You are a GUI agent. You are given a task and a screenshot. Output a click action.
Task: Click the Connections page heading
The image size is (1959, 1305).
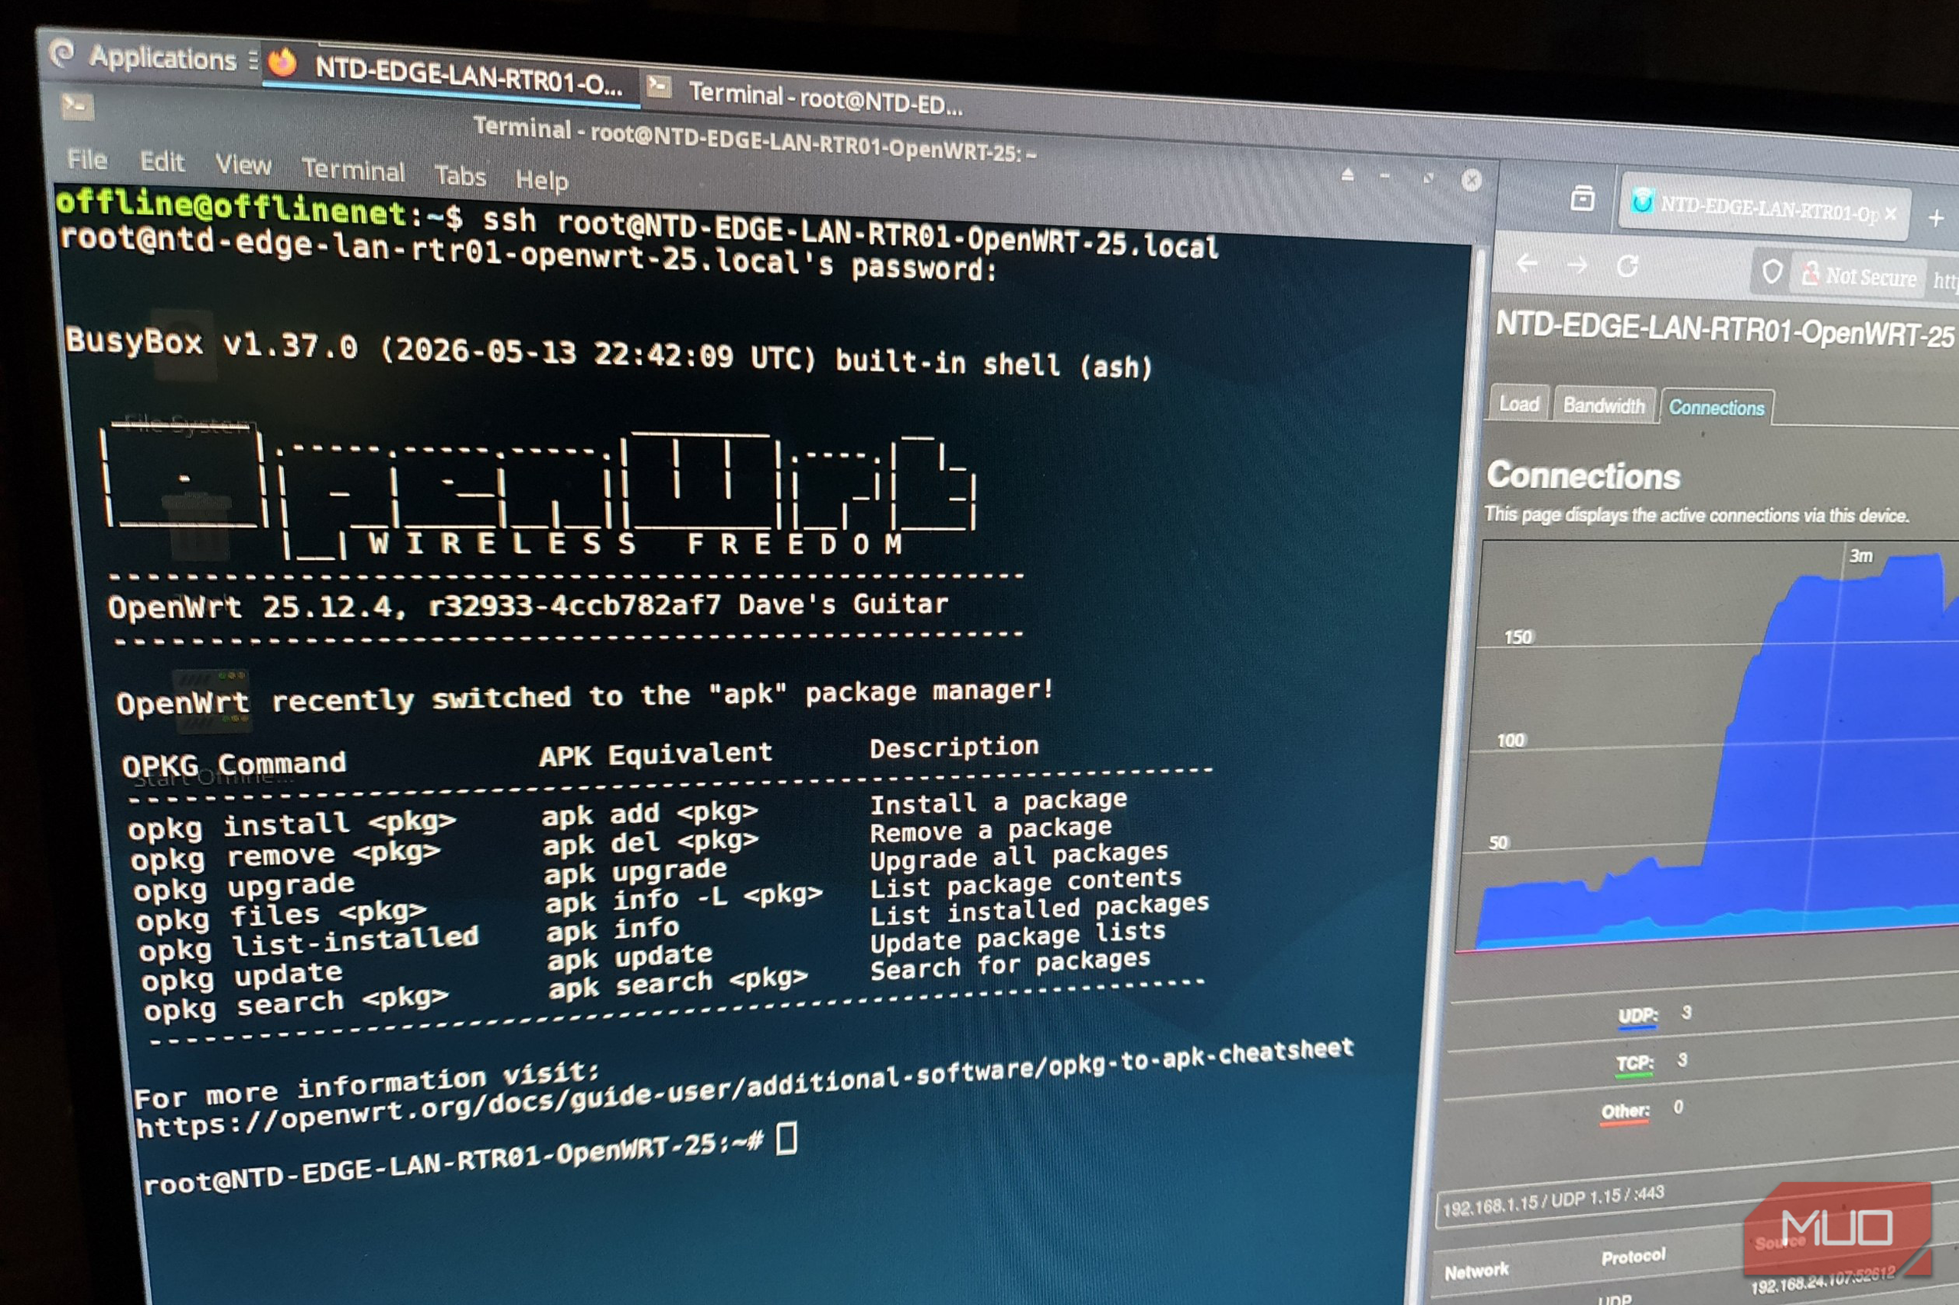(1583, 476)
